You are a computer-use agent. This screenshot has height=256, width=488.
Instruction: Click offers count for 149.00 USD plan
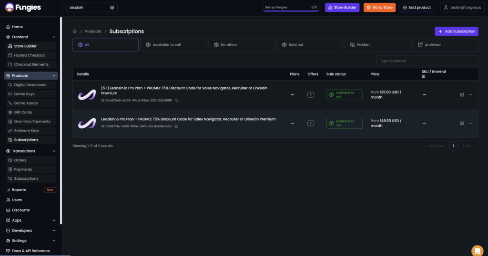[x=311, y=123]
